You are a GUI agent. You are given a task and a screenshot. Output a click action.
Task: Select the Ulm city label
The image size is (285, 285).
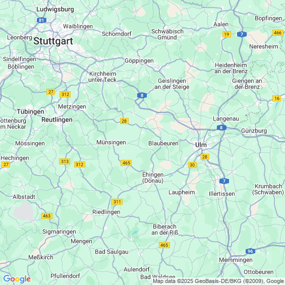[201, 145]
